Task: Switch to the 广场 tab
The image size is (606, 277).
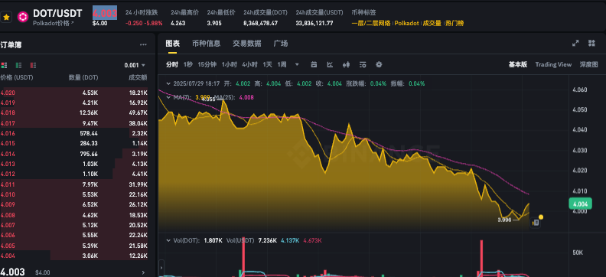Action: (281, 44)
